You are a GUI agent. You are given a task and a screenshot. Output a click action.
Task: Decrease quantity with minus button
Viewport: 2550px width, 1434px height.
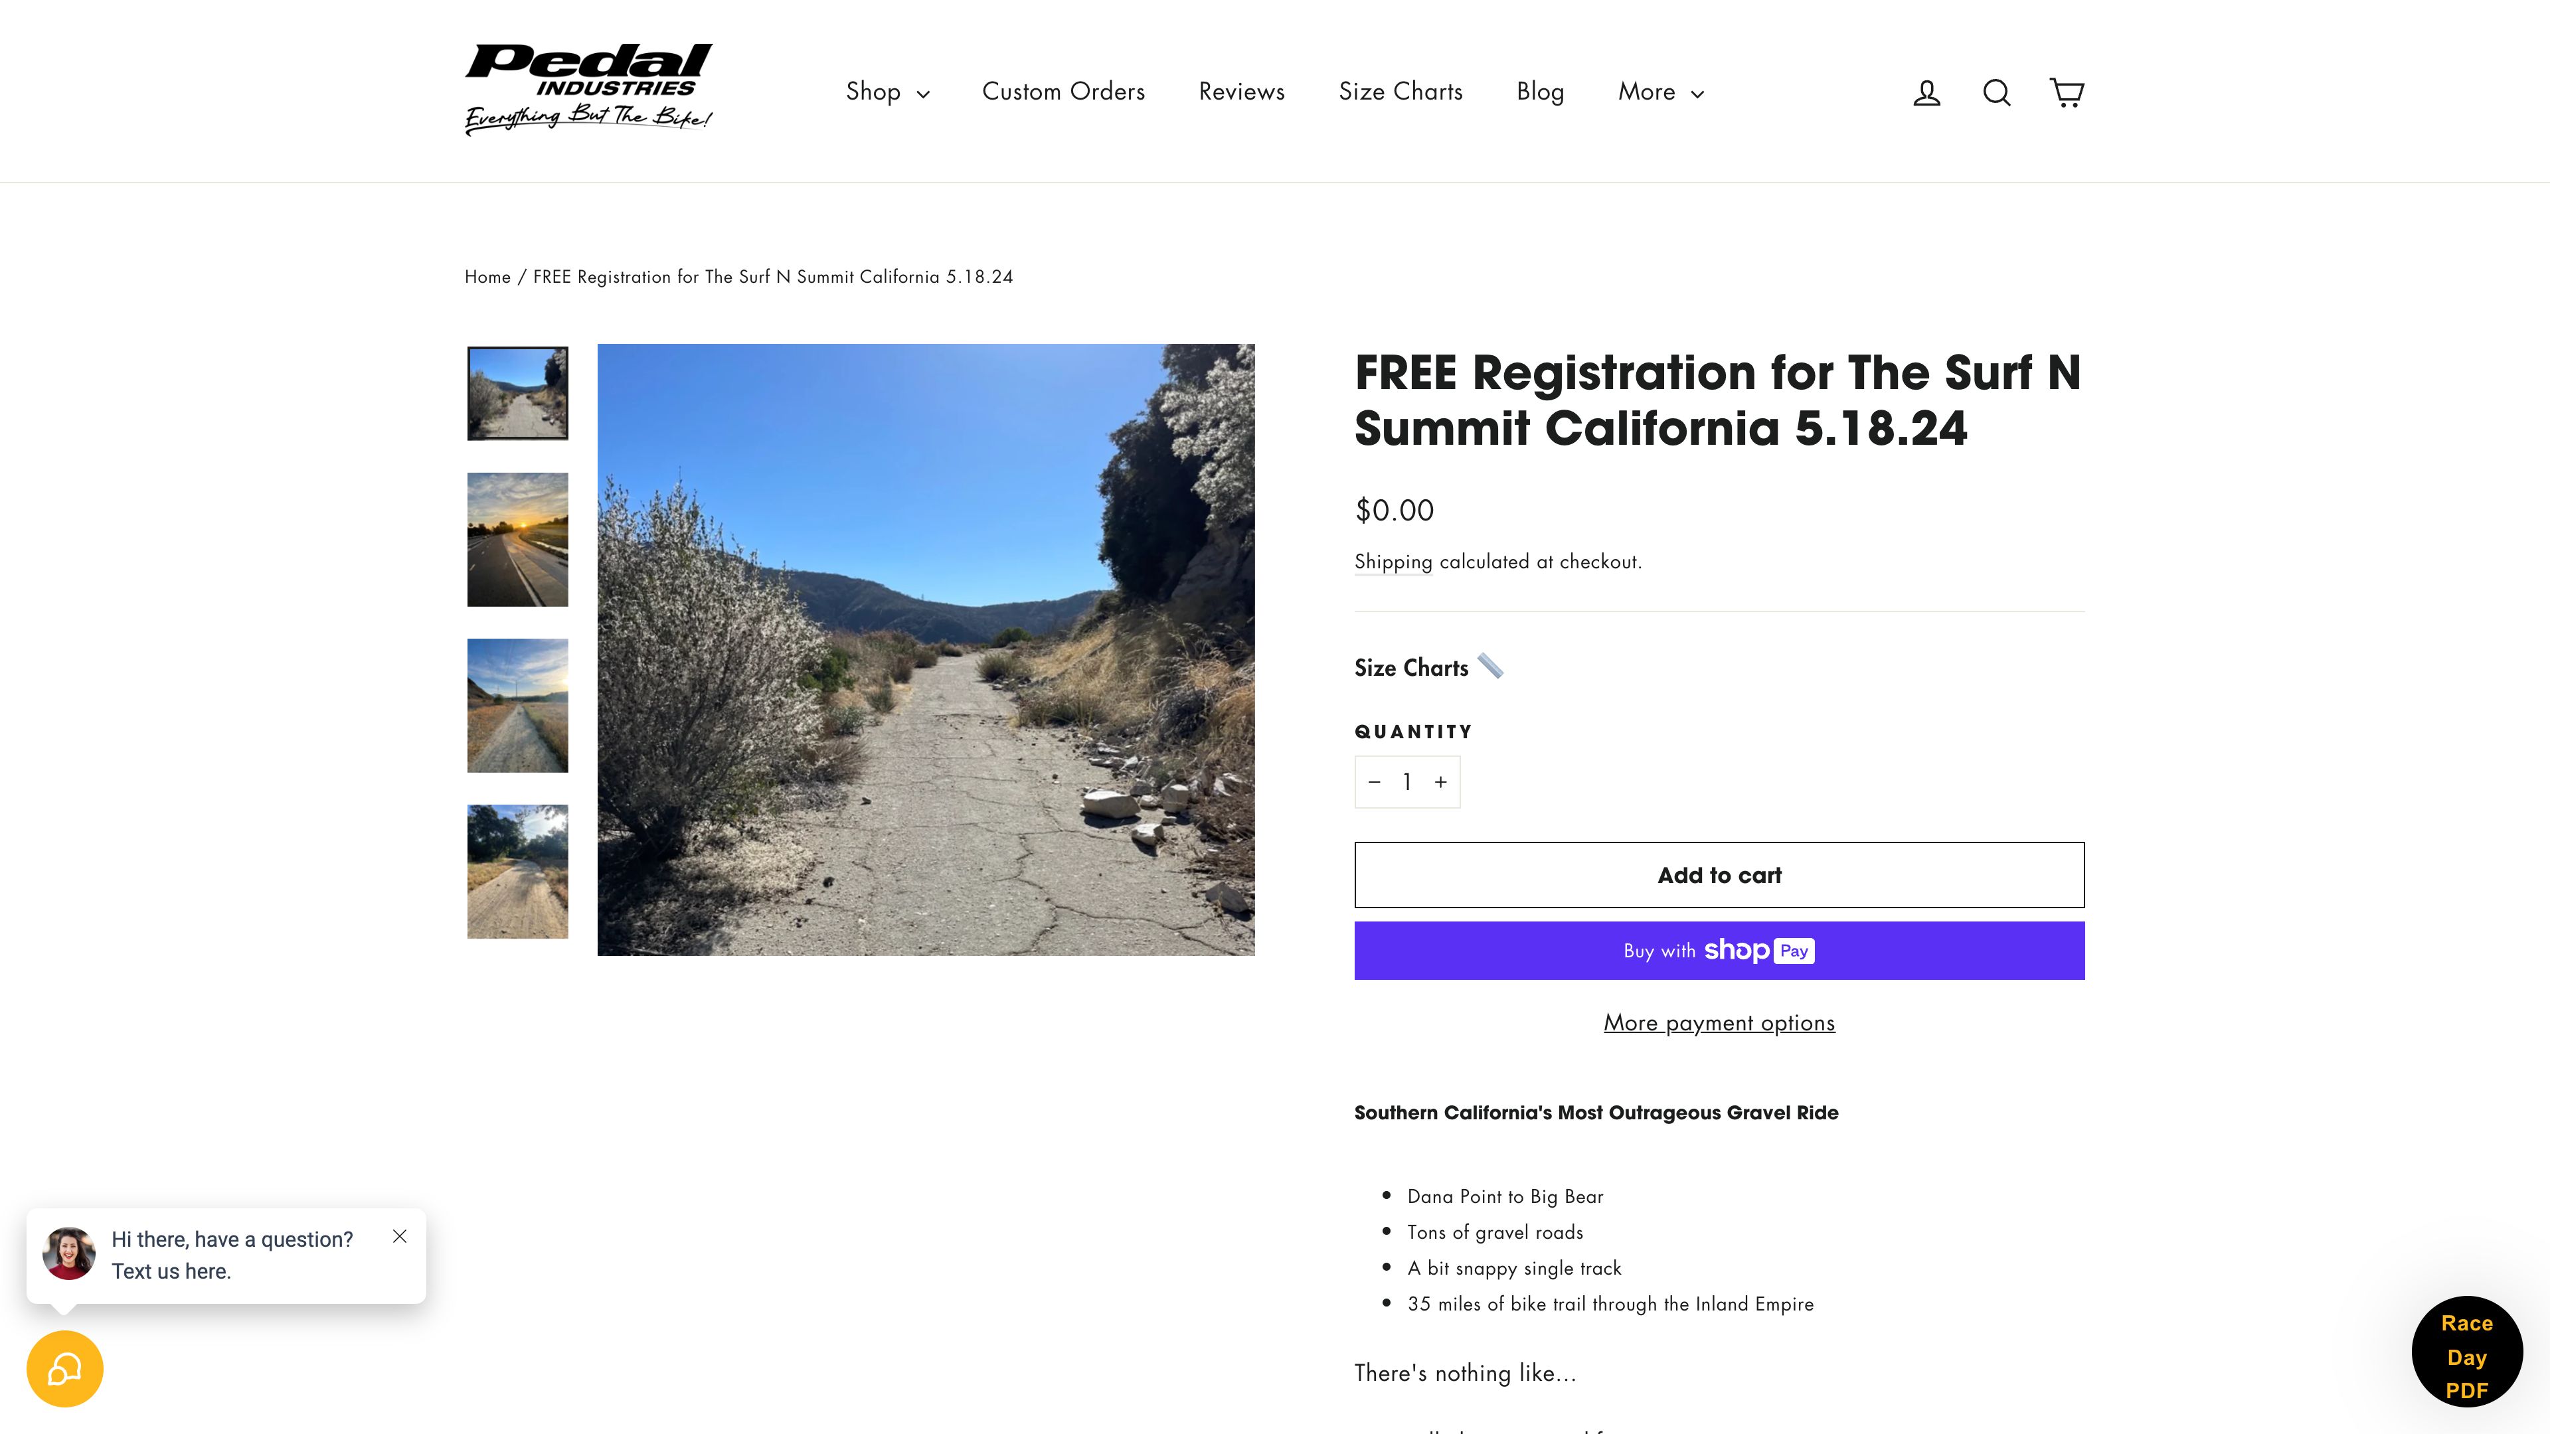1374,782
